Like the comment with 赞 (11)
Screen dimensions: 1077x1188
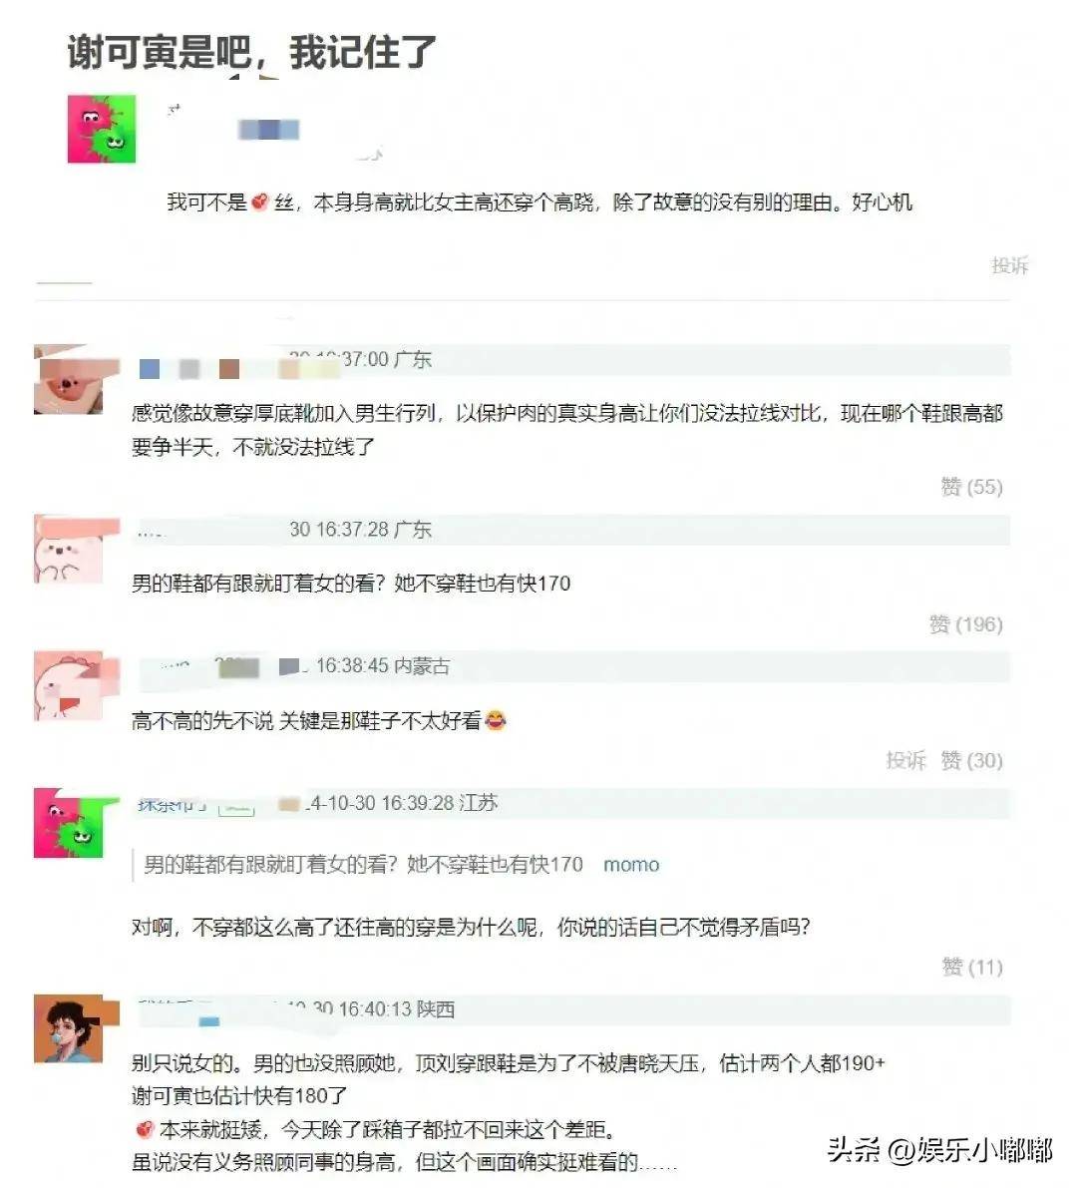point(972,967)
